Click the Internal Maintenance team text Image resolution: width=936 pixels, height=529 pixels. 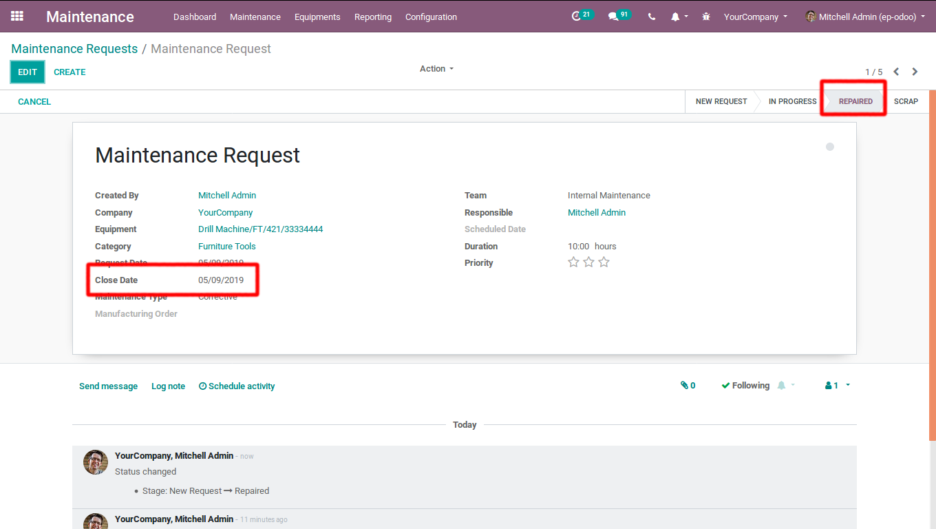click(x=609, y=196)
